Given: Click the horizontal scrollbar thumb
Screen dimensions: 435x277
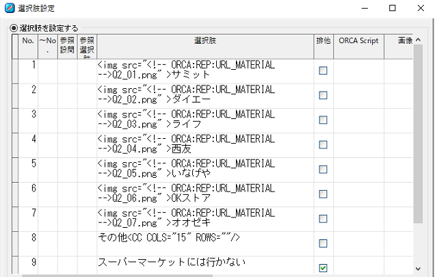Looking at the screenshot, I should pyautogui.click(x=117, y=276).
